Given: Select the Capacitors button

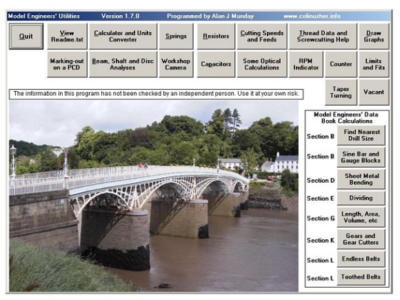Looking at the screenshot, I should click(216, 64).
